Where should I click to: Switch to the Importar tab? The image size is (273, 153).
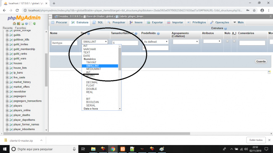(x=175, y=22)
